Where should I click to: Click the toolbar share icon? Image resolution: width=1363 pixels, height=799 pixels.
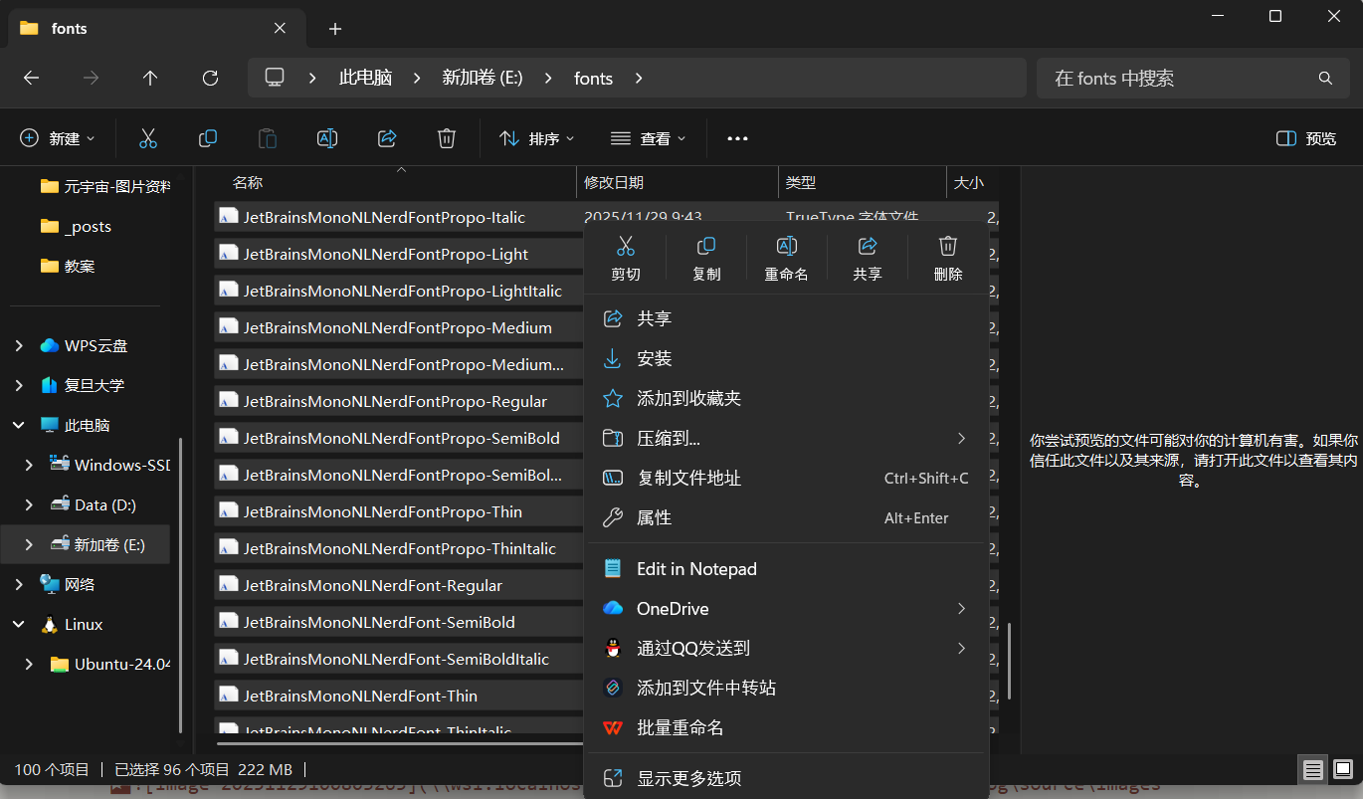(387, 138)
